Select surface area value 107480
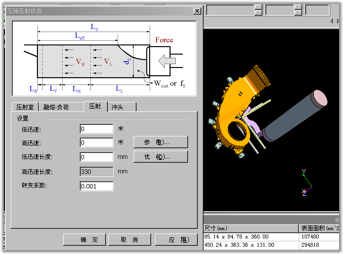The height and width of the screenshot is (254, 343). (319, 237)
